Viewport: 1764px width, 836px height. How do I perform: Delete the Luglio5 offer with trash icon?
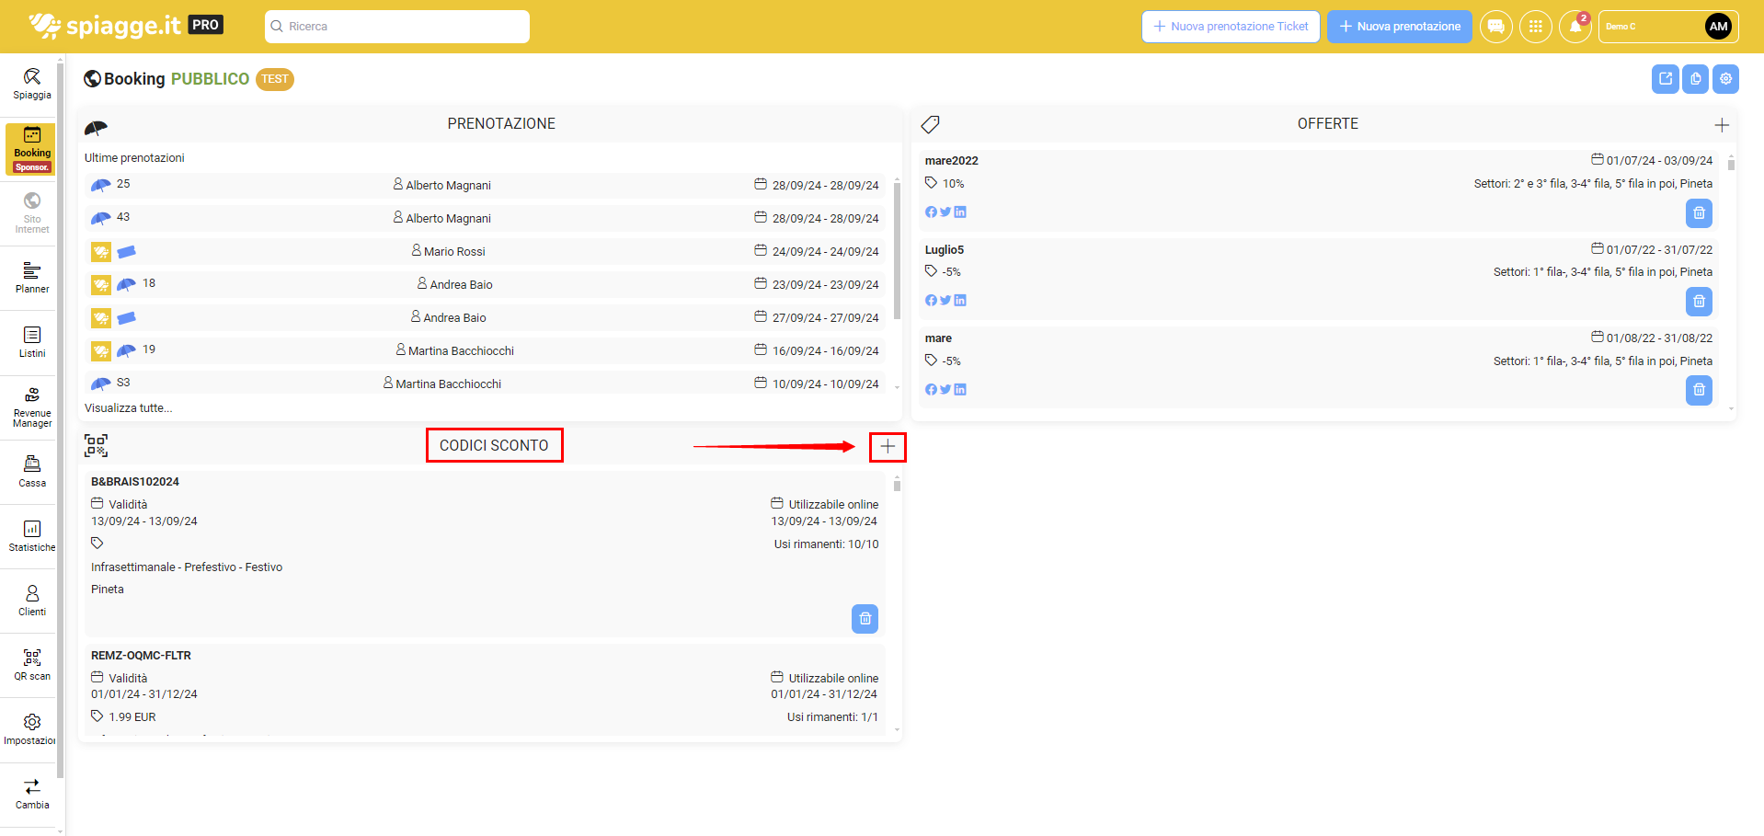1699,302
